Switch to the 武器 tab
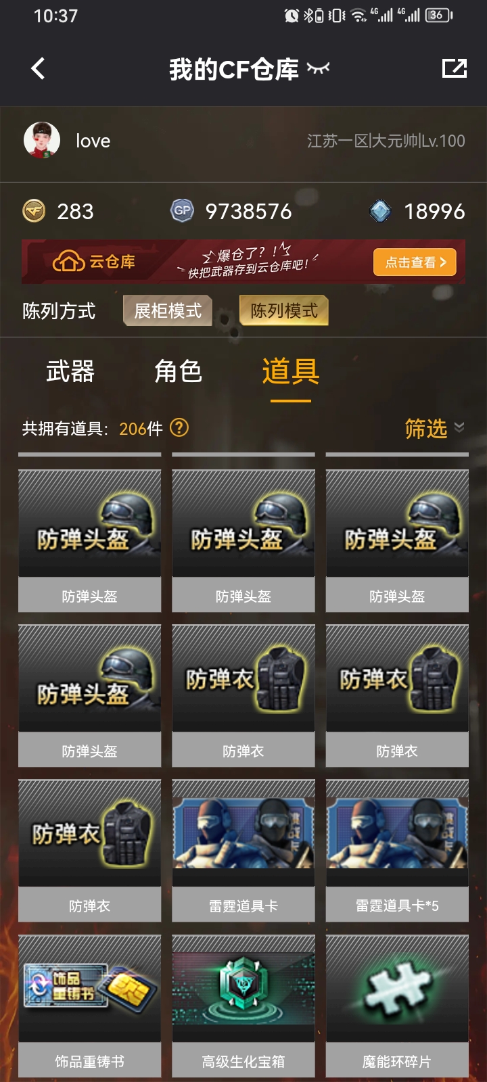487x1082 pixels. point(70,371)
